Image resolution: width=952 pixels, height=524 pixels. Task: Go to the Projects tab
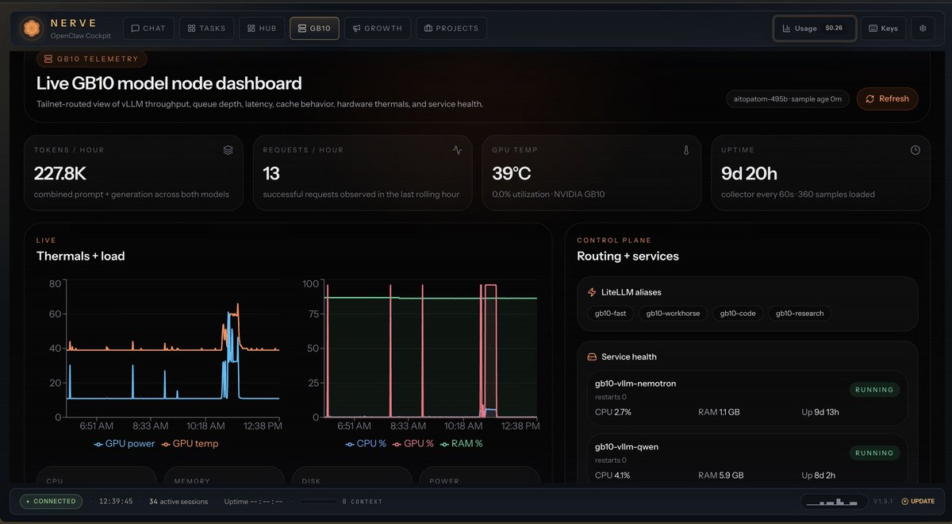click(451, 29)
